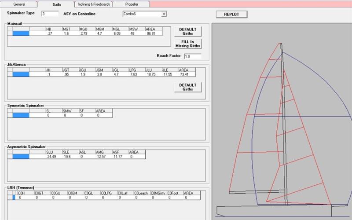The height and width of the screenshot is (220, 352).
Task: Click the Tweener C0GL column header
Action: click(x=92, y=193)
